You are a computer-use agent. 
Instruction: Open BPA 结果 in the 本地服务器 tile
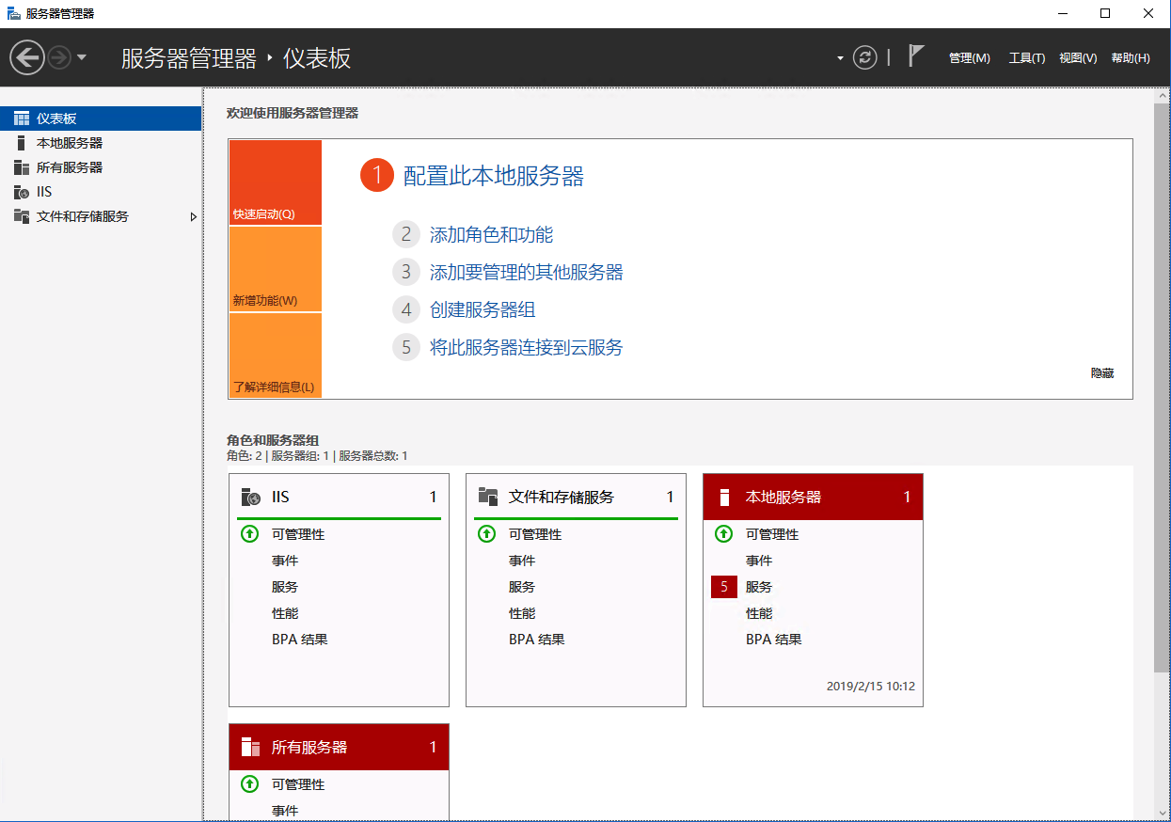click(x=774, y=640)
